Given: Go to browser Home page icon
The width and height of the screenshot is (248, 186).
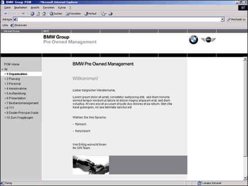Looking at the screenshot, I should pyautogui.click(x=44, y=14).
